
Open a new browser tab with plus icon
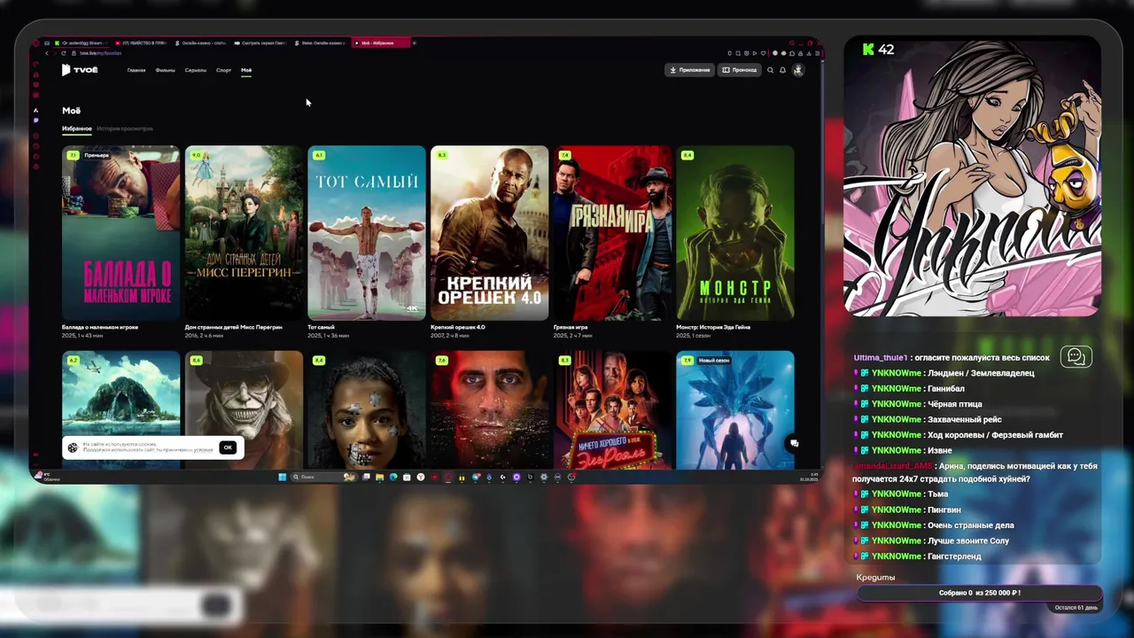414,43
